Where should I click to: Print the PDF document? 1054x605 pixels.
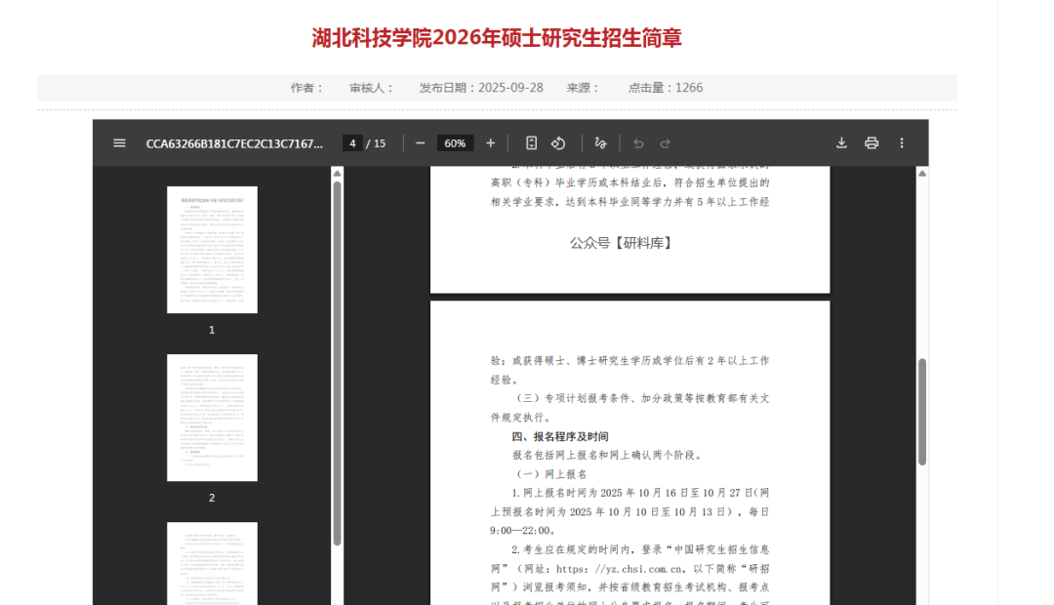pyautogui.click(x=872, y=143)
